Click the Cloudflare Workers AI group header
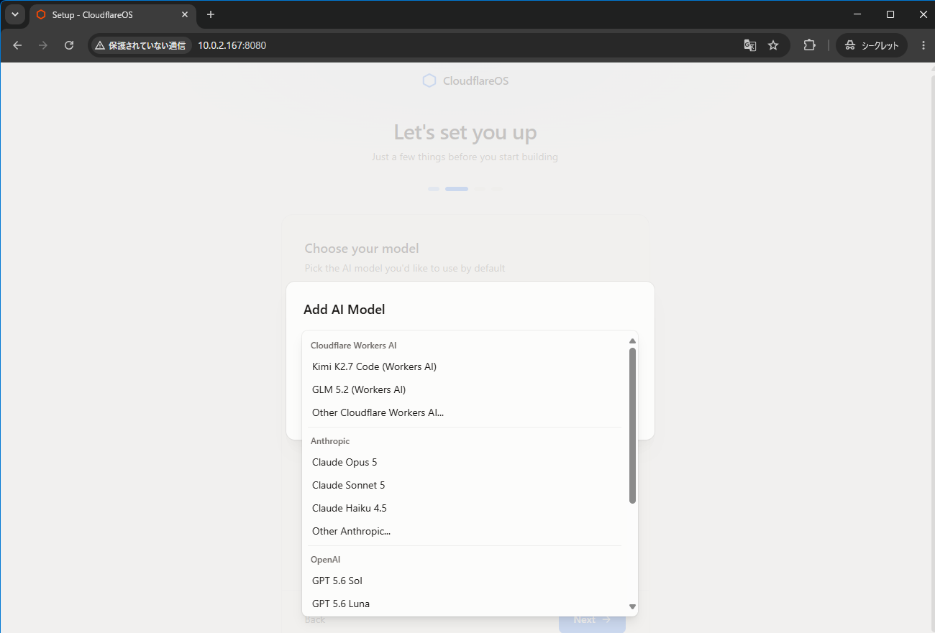The height and width of the screenshot is (633, 935). (353, 346)
